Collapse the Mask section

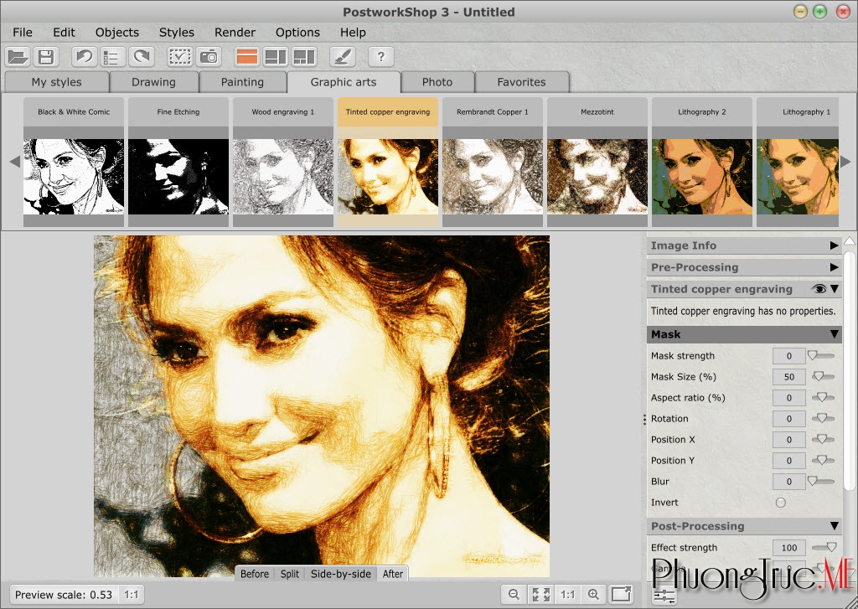[834, 334]
